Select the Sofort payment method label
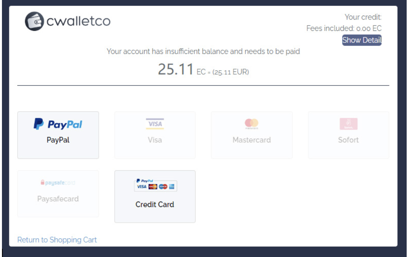Viewport: 409px width, 257px height. 349,140
